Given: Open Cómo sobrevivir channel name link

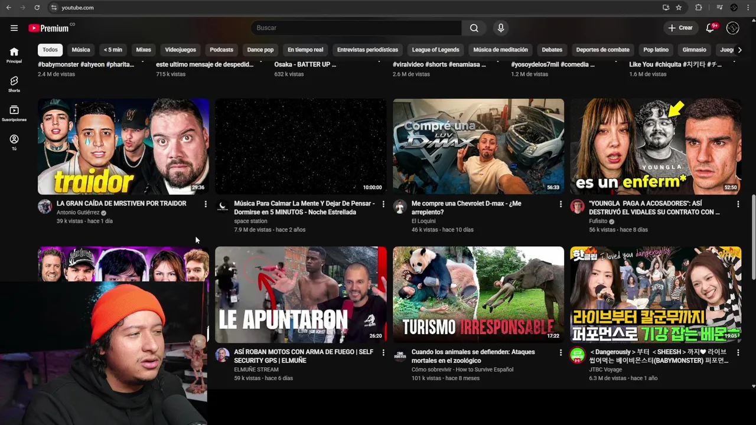Looking at the screenshot, I should point(462,370).
